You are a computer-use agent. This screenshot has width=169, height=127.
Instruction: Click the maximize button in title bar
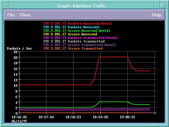(163, 6)
